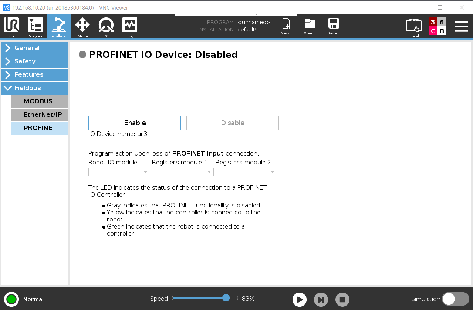473x310 pixels.
Task: Open the I/O tab
Action: [x=106, y=27]
